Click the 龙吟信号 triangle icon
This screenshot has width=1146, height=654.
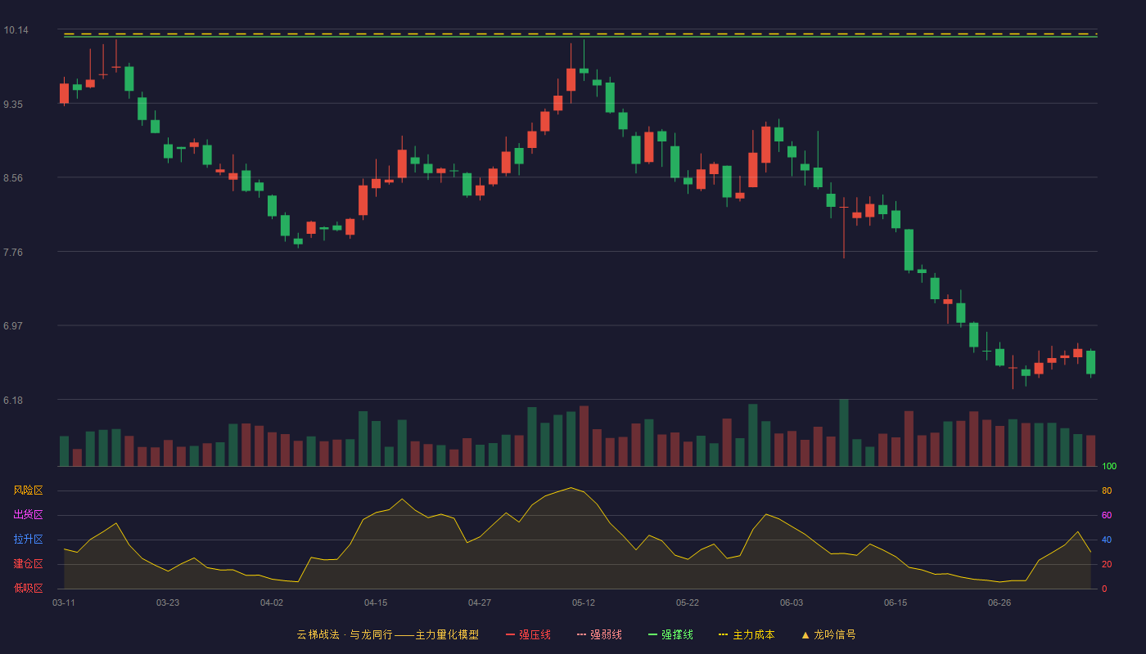(x=805, y=634)
